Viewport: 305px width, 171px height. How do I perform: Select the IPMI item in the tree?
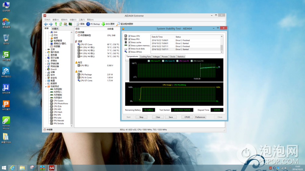point(54,35)
